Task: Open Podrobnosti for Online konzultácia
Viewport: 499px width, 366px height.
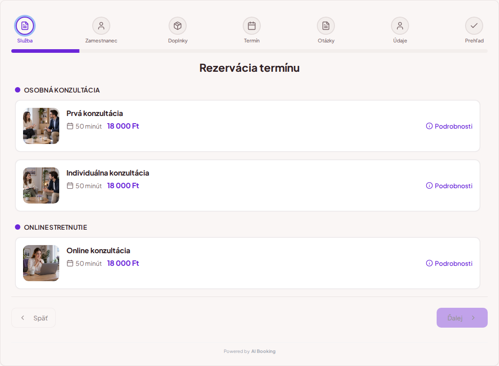Action: point(449,263)
